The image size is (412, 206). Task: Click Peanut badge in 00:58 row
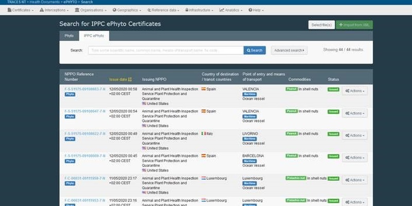pos(291,89)
